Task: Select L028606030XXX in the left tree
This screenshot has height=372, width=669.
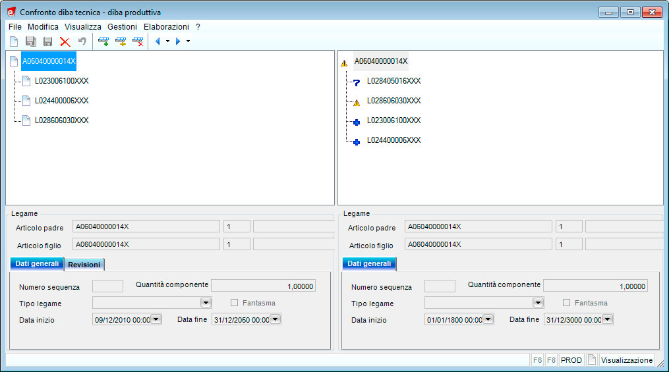Action: (x=62, y=120)
